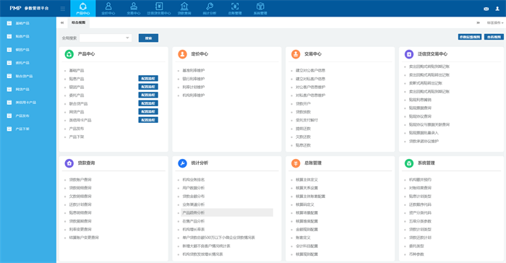The image size is (506, 263).
Task: Open 统计分析 wrench icon in top navigation
Action: pos(210,7)
